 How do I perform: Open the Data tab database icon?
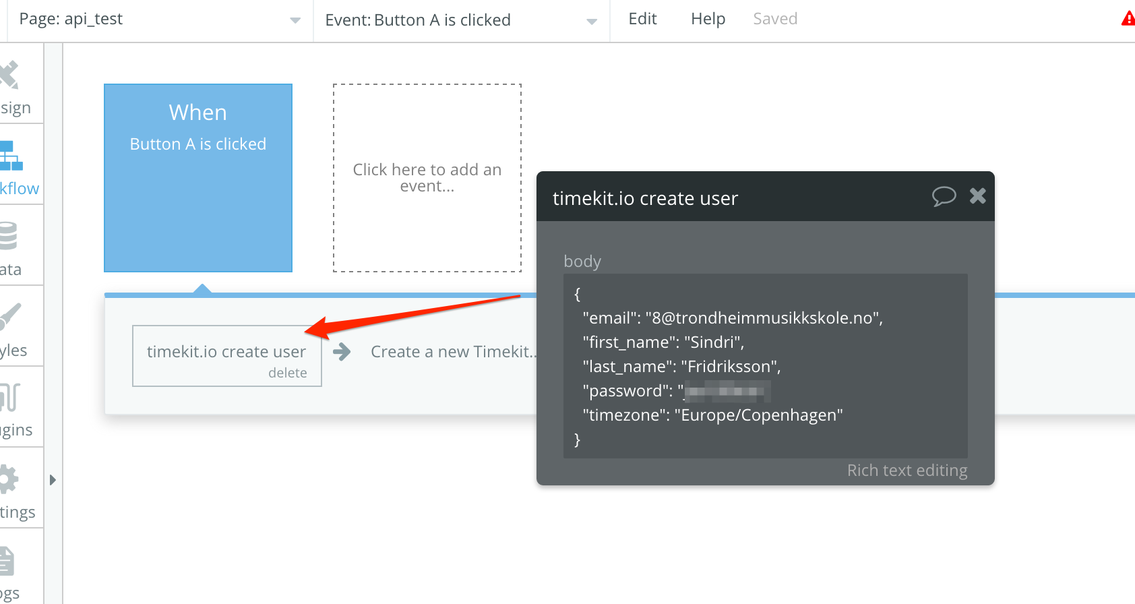(x=8, y=237)
